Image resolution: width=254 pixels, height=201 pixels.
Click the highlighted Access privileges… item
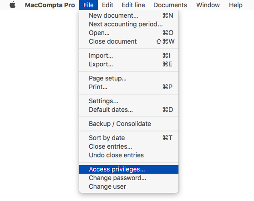(x=129, y=169)
